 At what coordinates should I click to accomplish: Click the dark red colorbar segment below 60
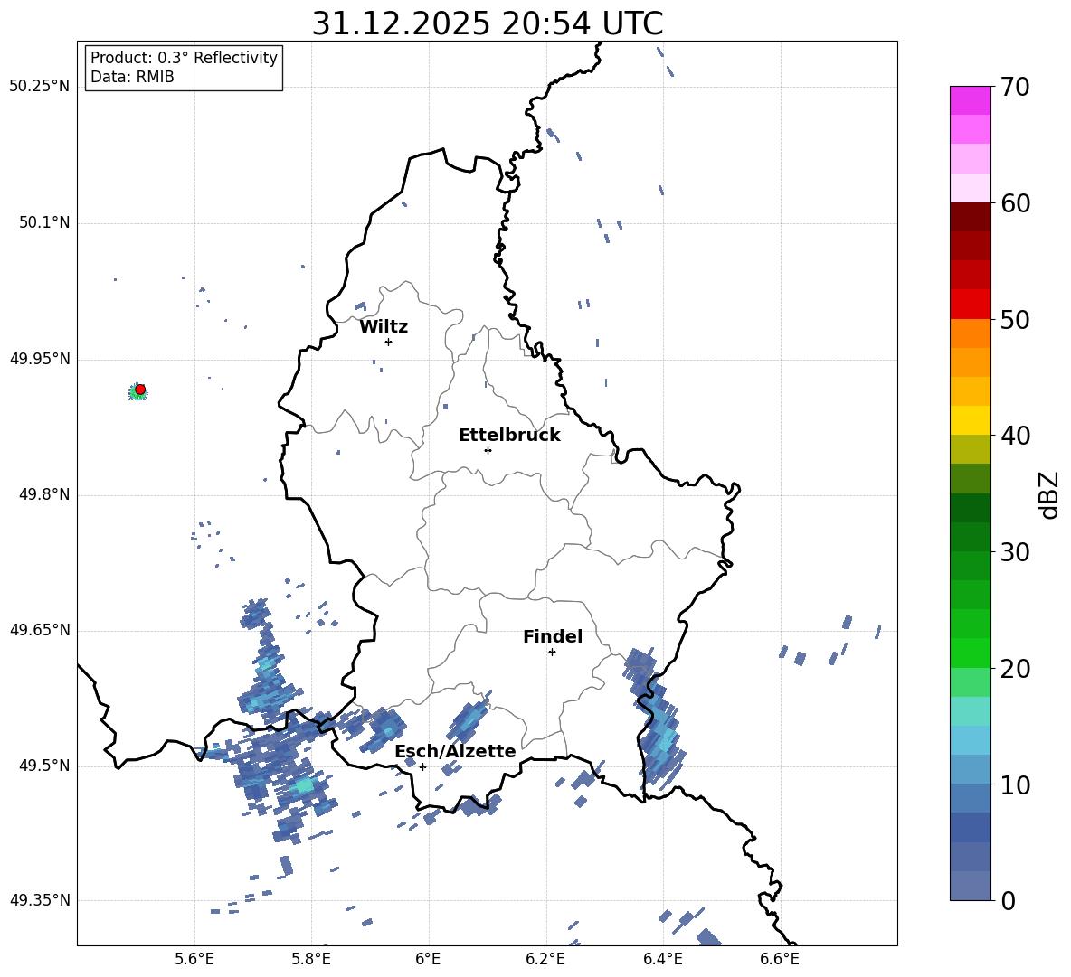coord(970,217)
